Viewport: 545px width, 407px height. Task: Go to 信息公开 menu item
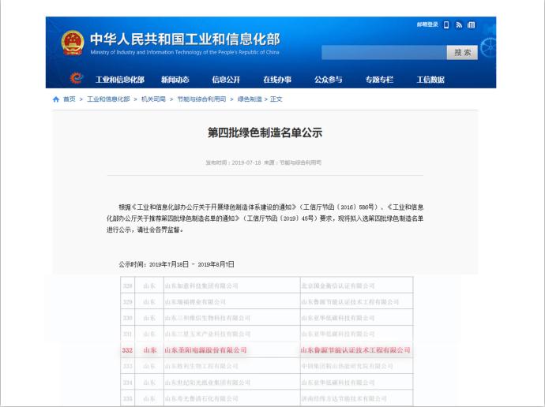226,80
